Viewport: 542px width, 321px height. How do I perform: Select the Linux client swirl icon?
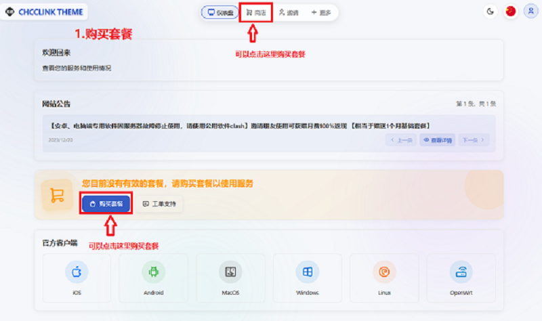click(x=384, y=272)
